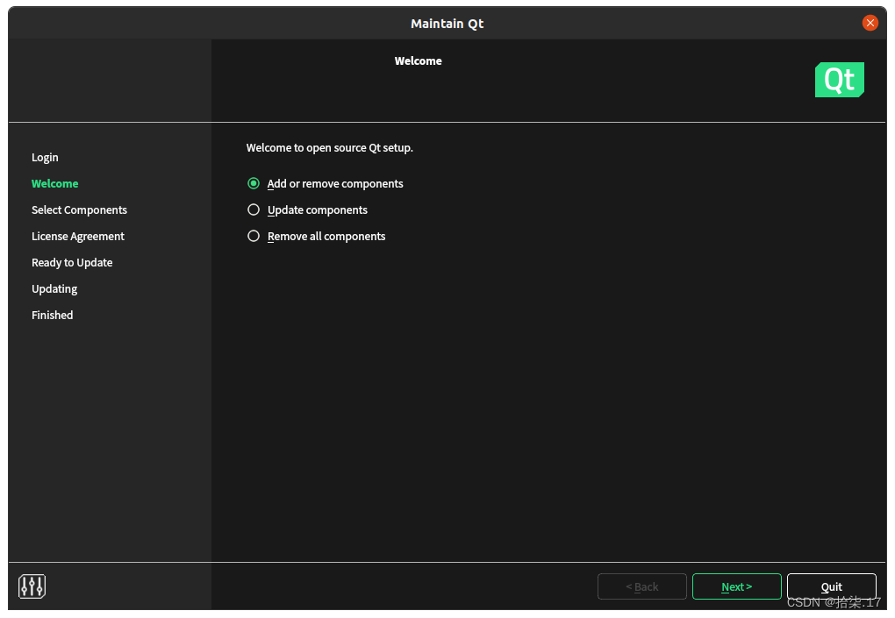Close the Maintain Qt window

point(870,23)
